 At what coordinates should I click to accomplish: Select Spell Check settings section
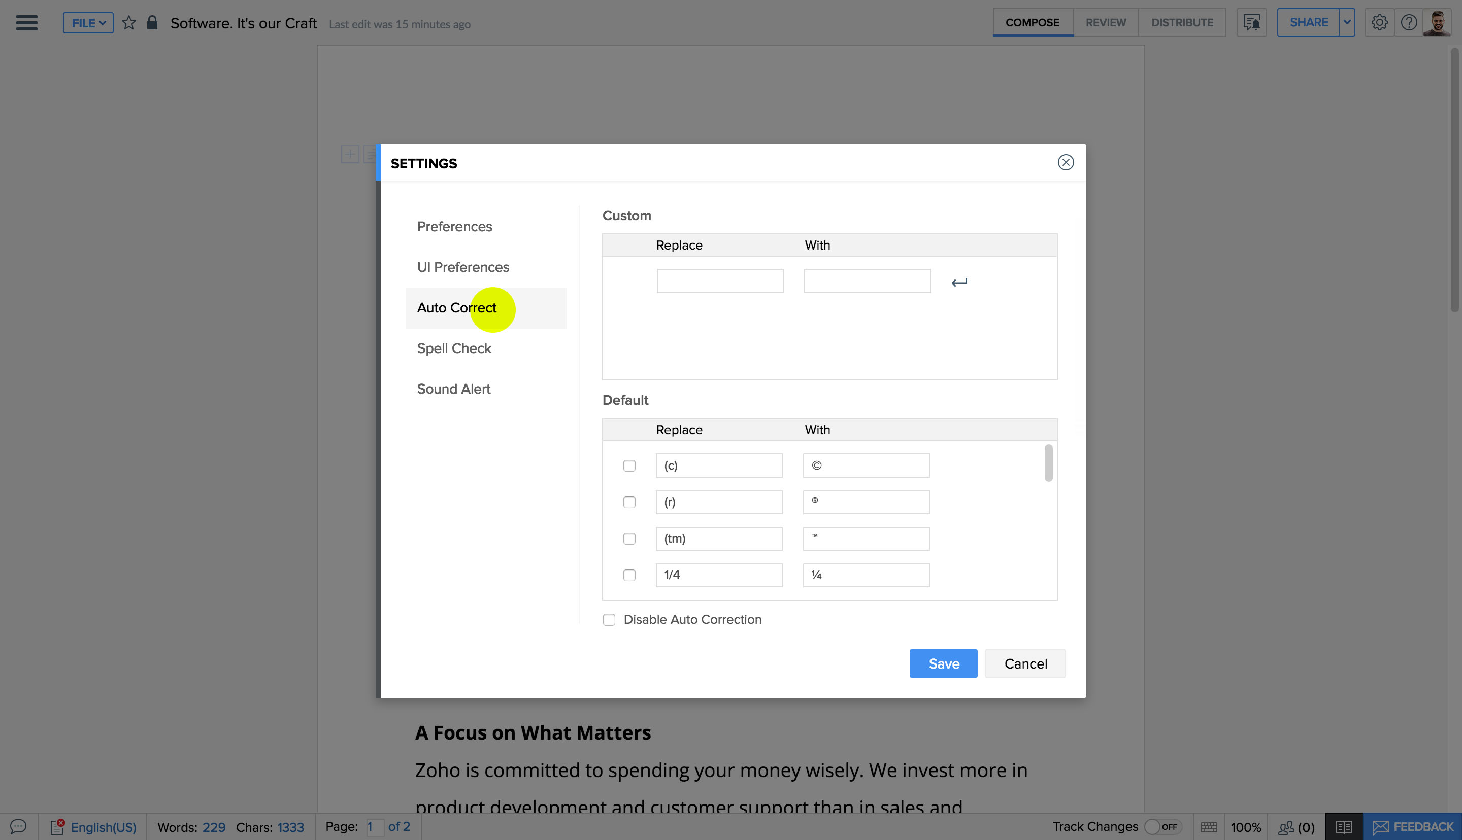(x=454, y=348)
